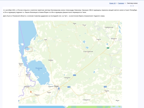Go to next page with the '>' link

click(133, 6)
